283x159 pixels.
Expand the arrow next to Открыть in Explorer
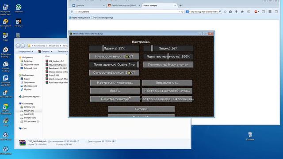click(52, 52)
